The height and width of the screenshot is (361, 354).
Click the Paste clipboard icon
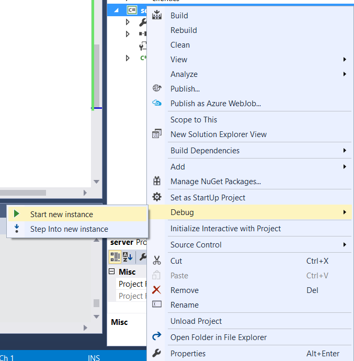pos(156,275)
